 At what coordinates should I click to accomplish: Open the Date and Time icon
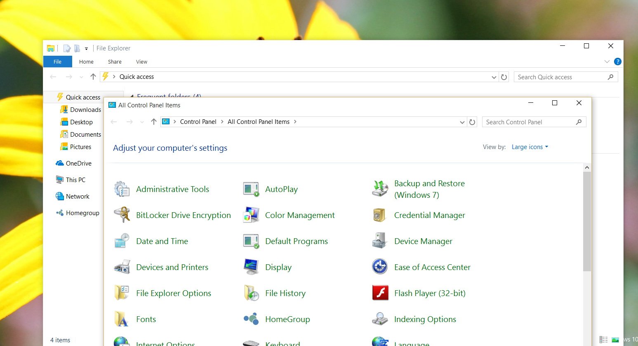click(122, 241)
